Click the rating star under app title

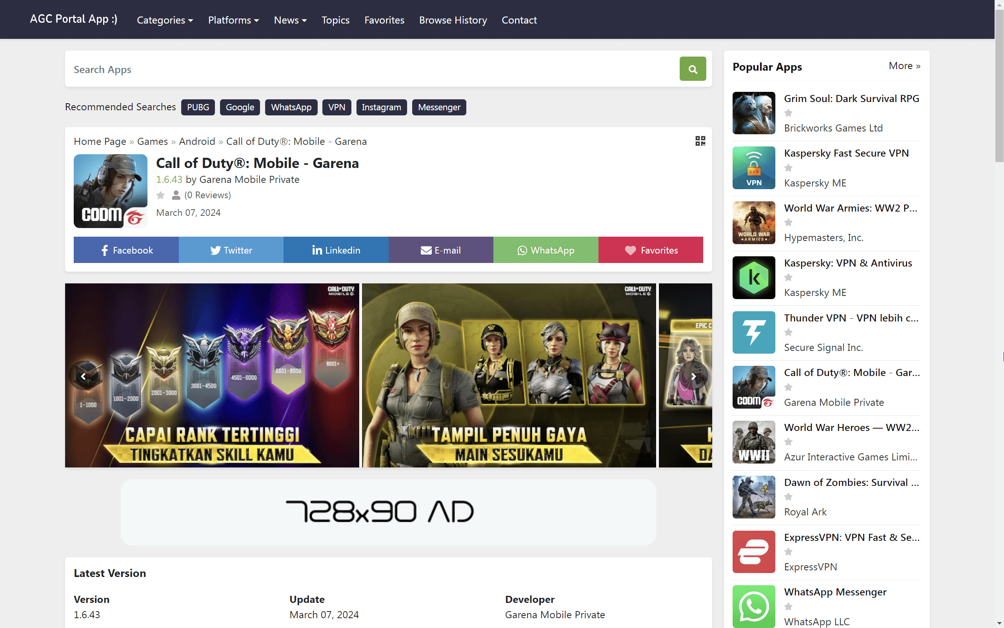[160, 195]
